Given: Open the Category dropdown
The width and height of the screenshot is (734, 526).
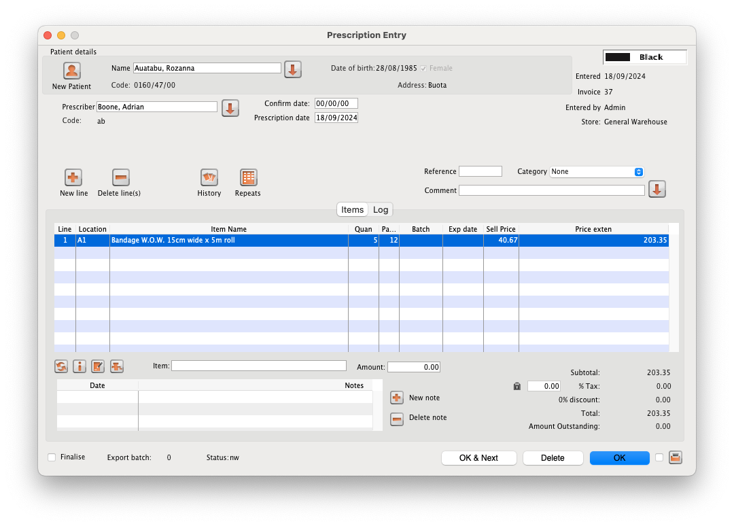Looking at the screenshot, I should click(597, 172).
